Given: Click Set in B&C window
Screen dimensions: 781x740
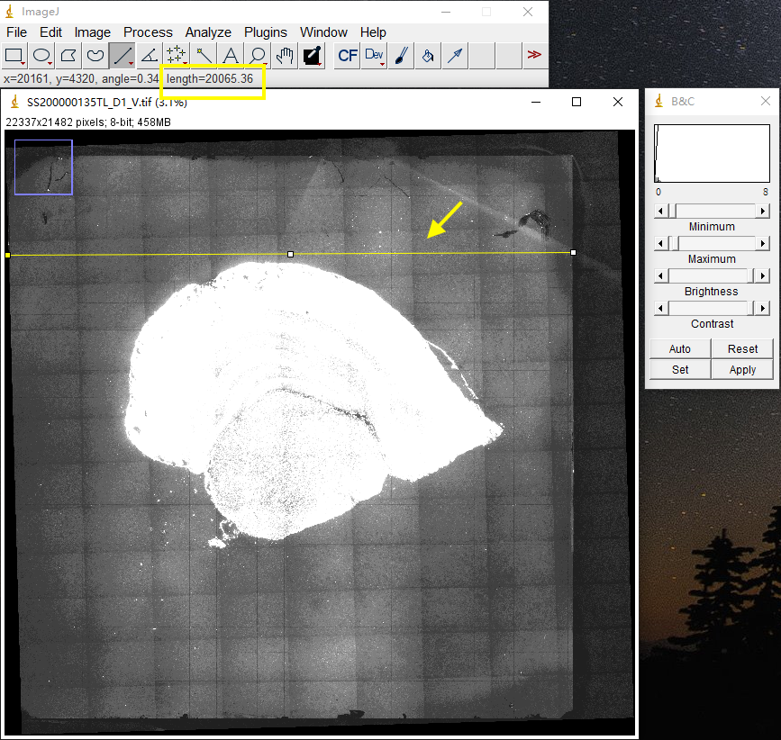Looking at the screenshot, I should point(680,370).
